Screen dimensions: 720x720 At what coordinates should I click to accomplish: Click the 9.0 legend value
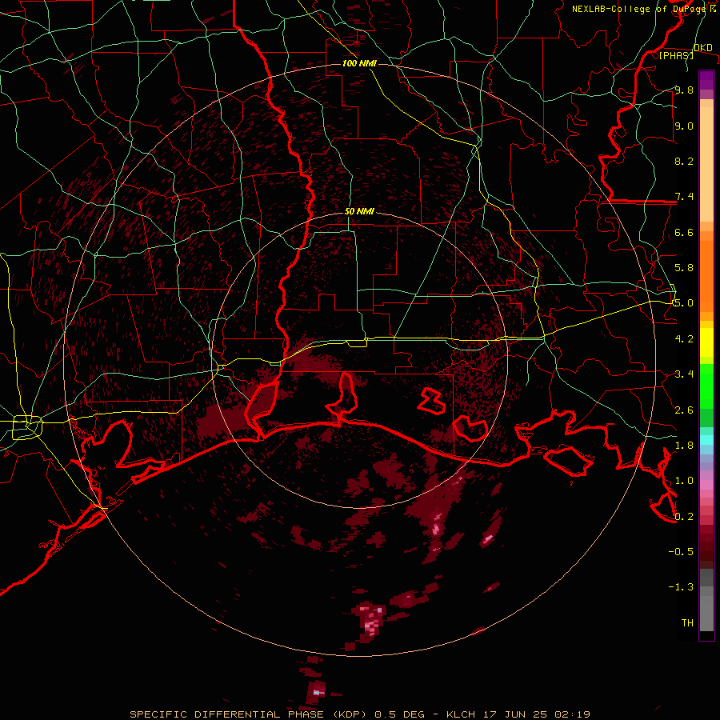tap(684, 126)
